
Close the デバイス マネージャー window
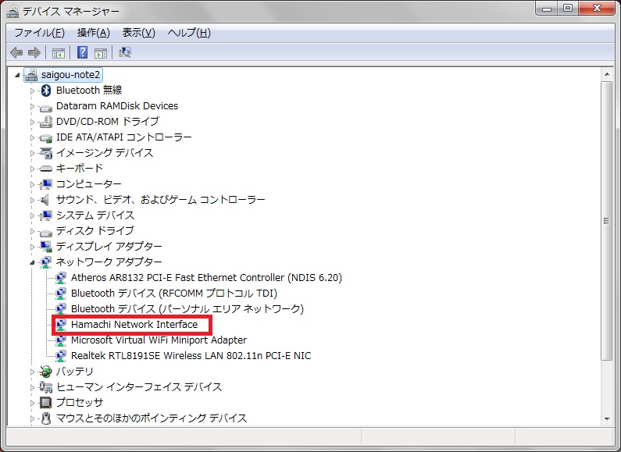tap(597, 8)
